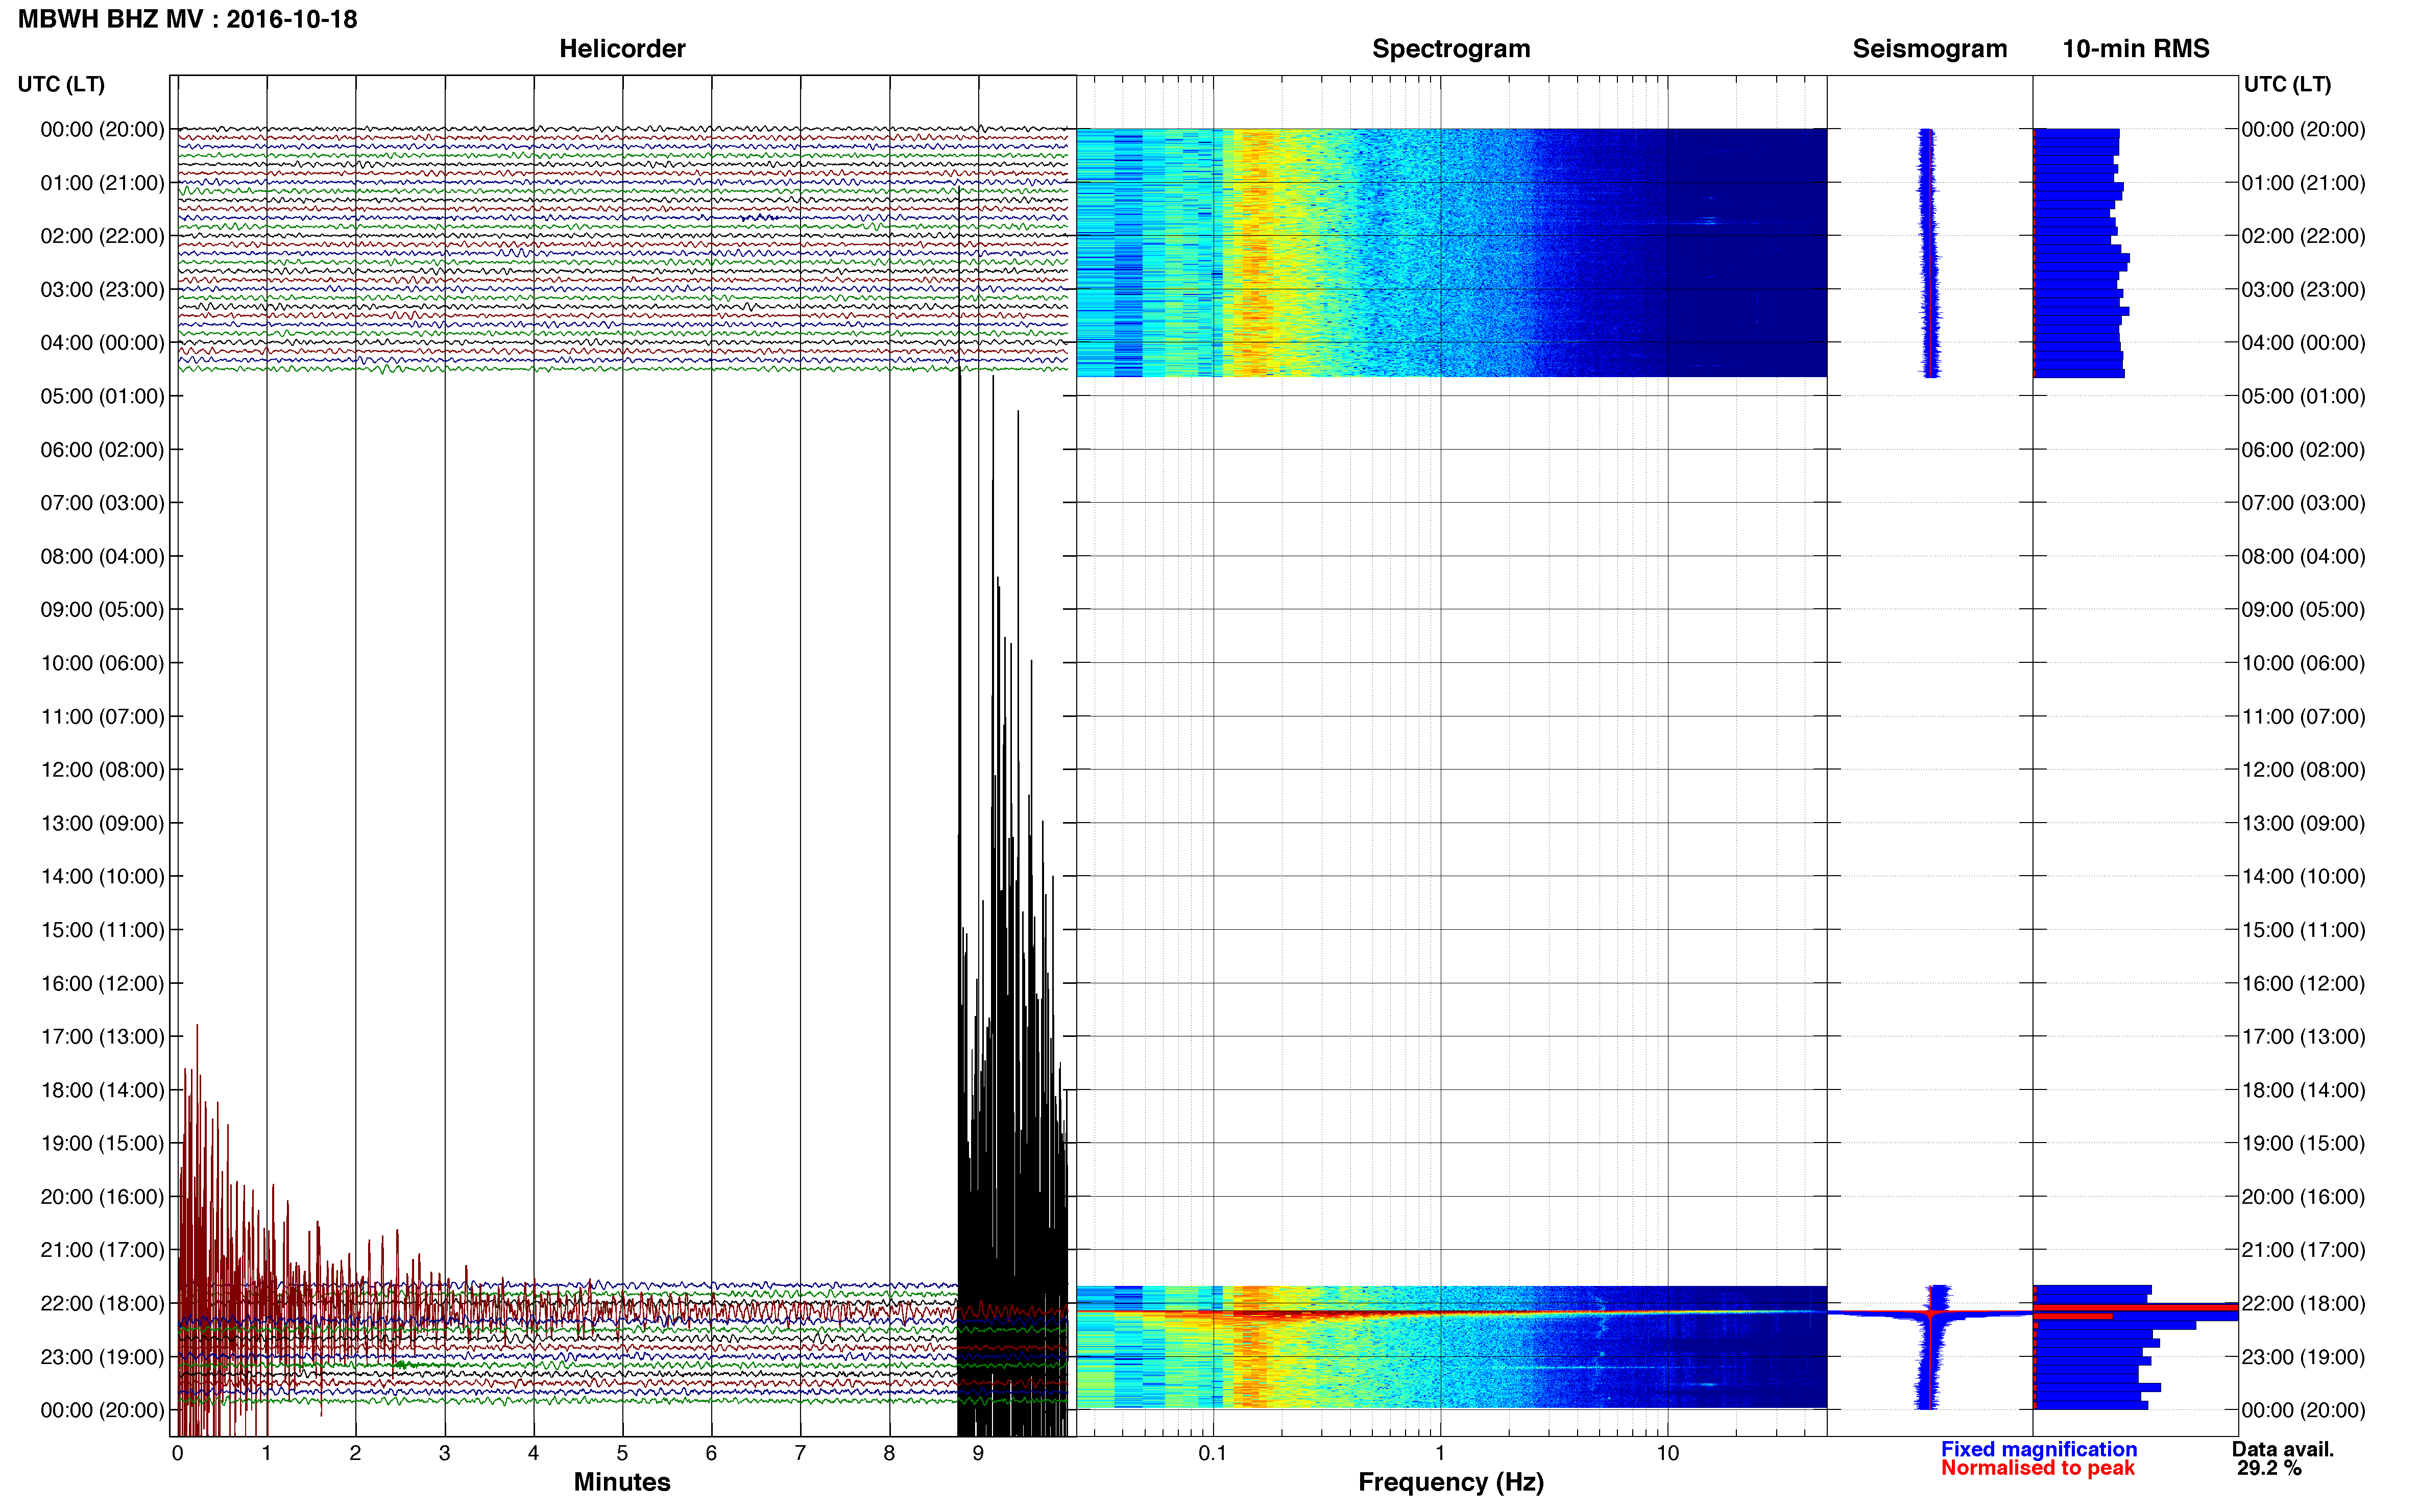The image size is (2420, 1512).
Task: Click the 'Helicorder' panel heading
Action: (x=621, y=48)
